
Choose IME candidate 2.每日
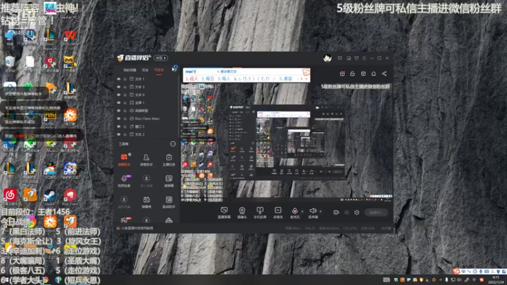208,79
